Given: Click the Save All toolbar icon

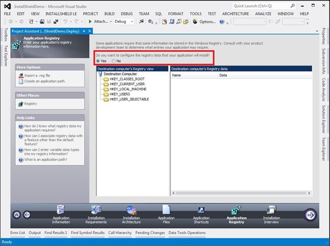Looking at the screenshot, I should pyautogui.click(x=56, y=21).
